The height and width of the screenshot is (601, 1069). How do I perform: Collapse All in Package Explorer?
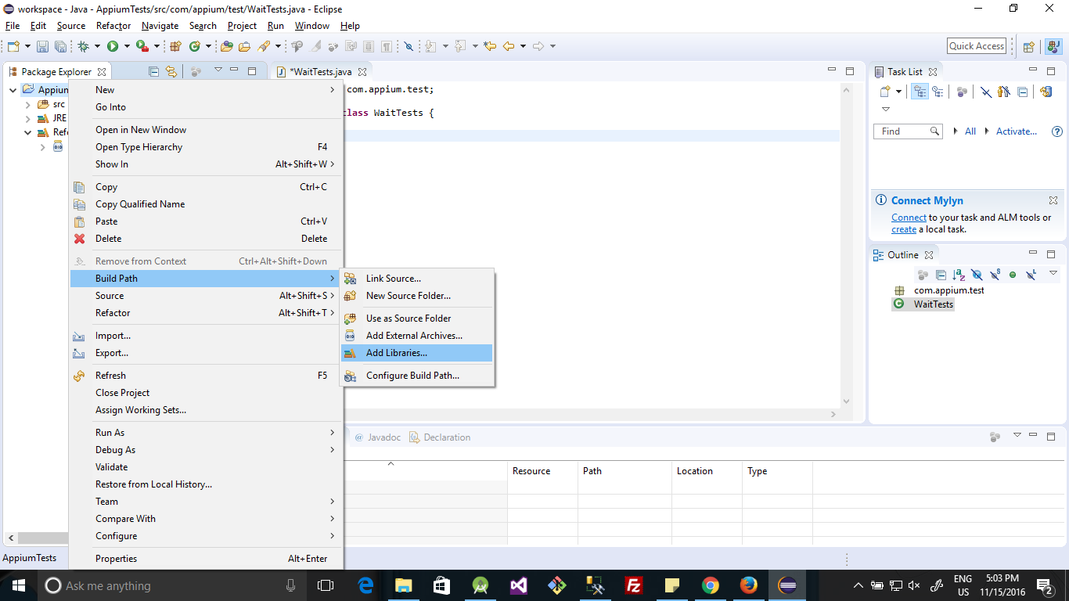(x=153, y=71)
